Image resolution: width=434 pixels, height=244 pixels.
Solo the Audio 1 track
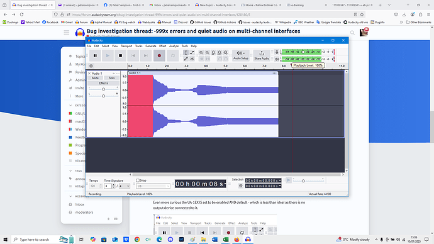(x=111, y=78)
